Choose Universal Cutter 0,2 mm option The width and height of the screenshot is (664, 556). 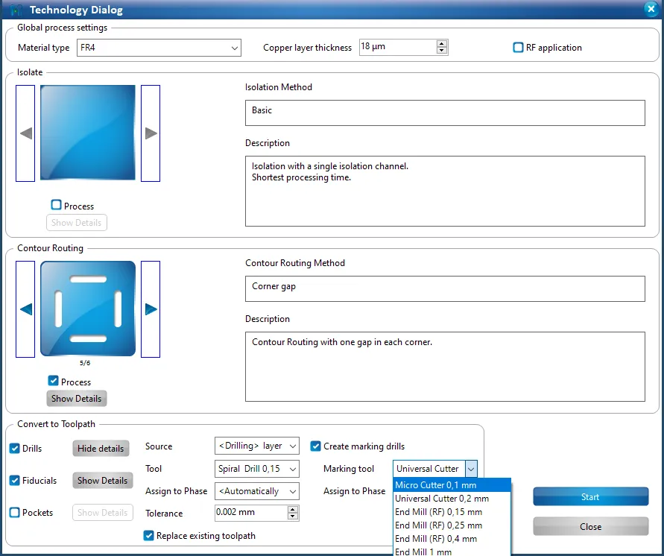click(452, 499)
